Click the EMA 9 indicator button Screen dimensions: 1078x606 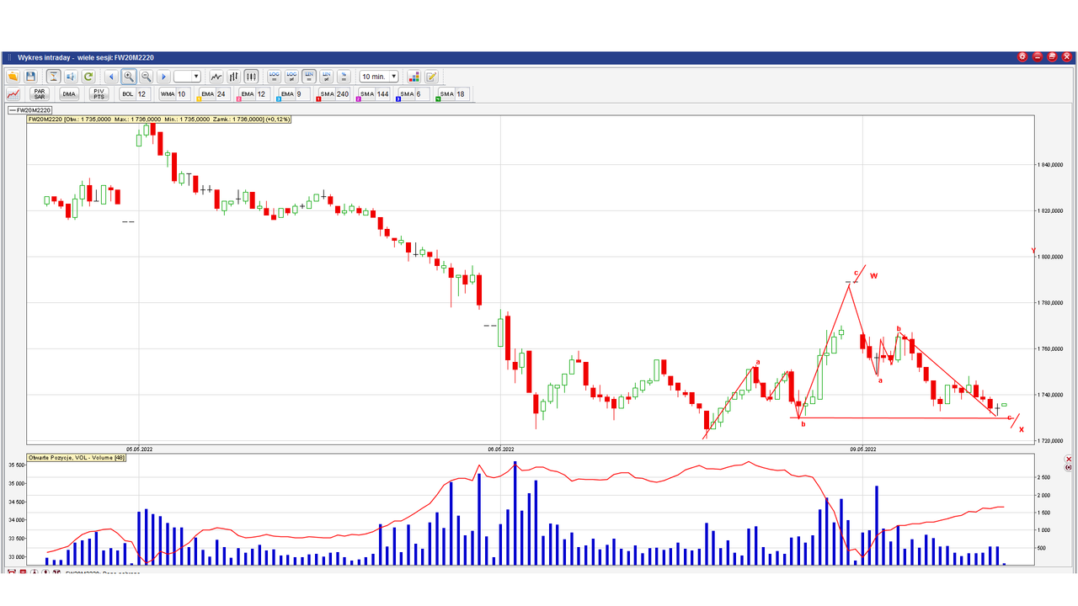coord(287,94)
